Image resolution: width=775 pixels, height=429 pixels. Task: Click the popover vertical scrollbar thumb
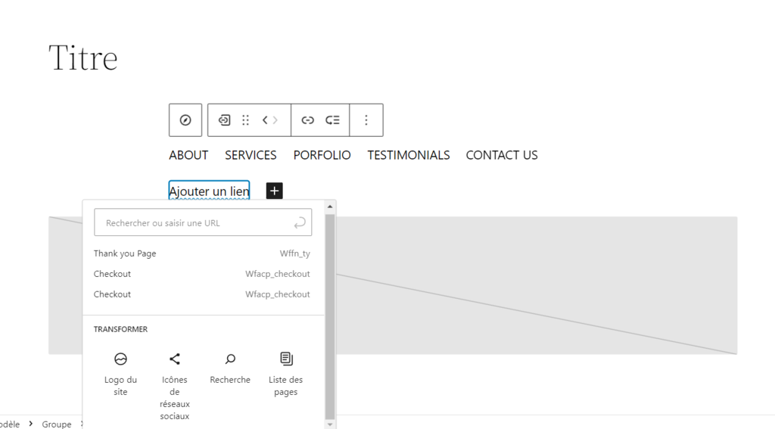tap(330, 316)
